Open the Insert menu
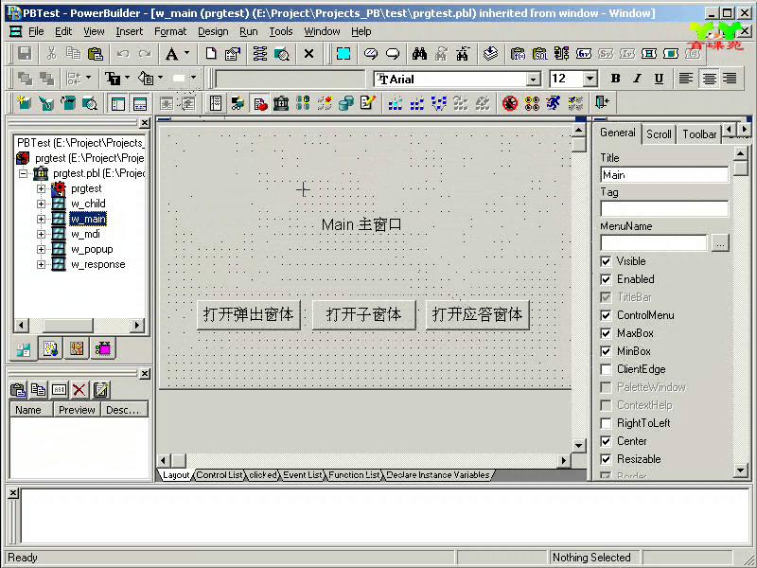This screenshot has width=757, height=568. (x=129, y=31)
